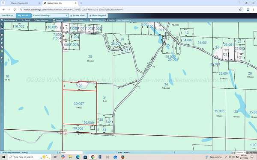Viewport: 257px width, 160px height.
Task: Open Microsoft Word from the taskbar
Action: click(x=100, y=157)
